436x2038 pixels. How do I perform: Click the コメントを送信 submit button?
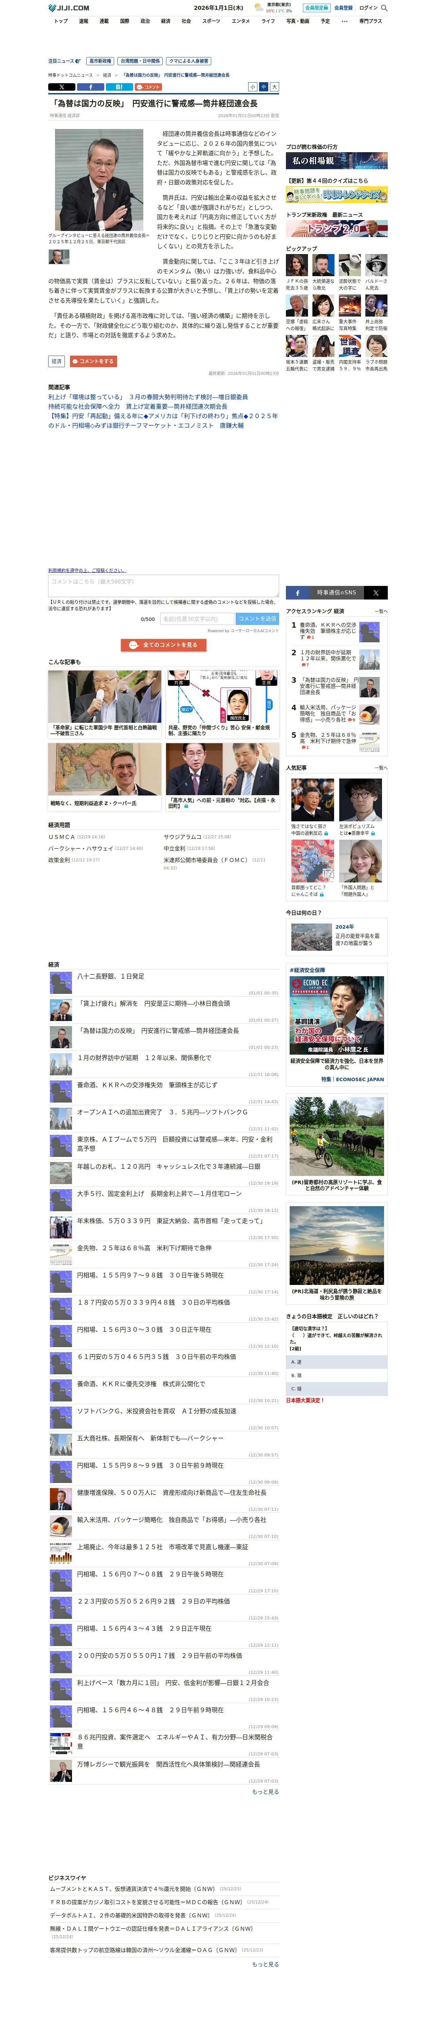(x=257, y=619)
